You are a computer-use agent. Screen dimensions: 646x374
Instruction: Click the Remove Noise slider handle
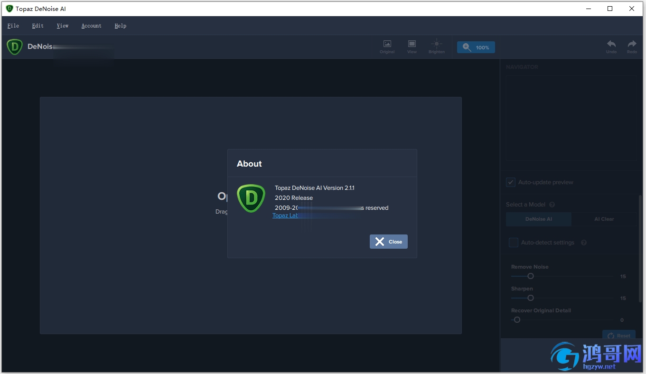click(531, 276)
